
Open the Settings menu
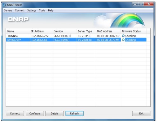click(31, 11)
